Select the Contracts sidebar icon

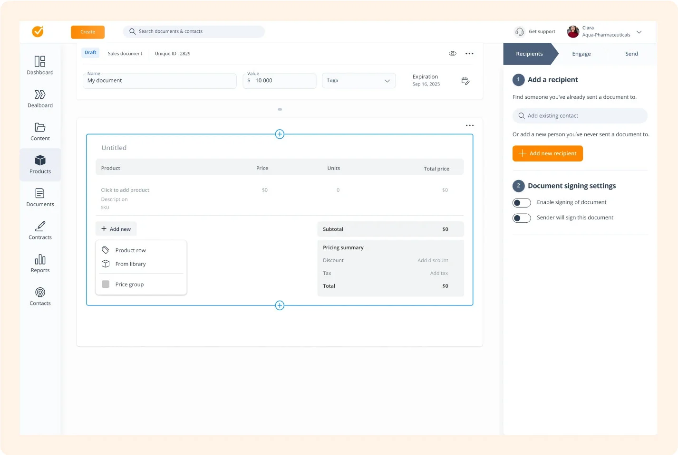pyautogui.click(x=40, y=230)
